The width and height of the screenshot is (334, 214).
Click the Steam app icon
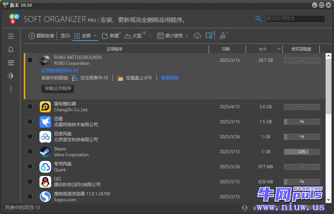tap(45, 152)
